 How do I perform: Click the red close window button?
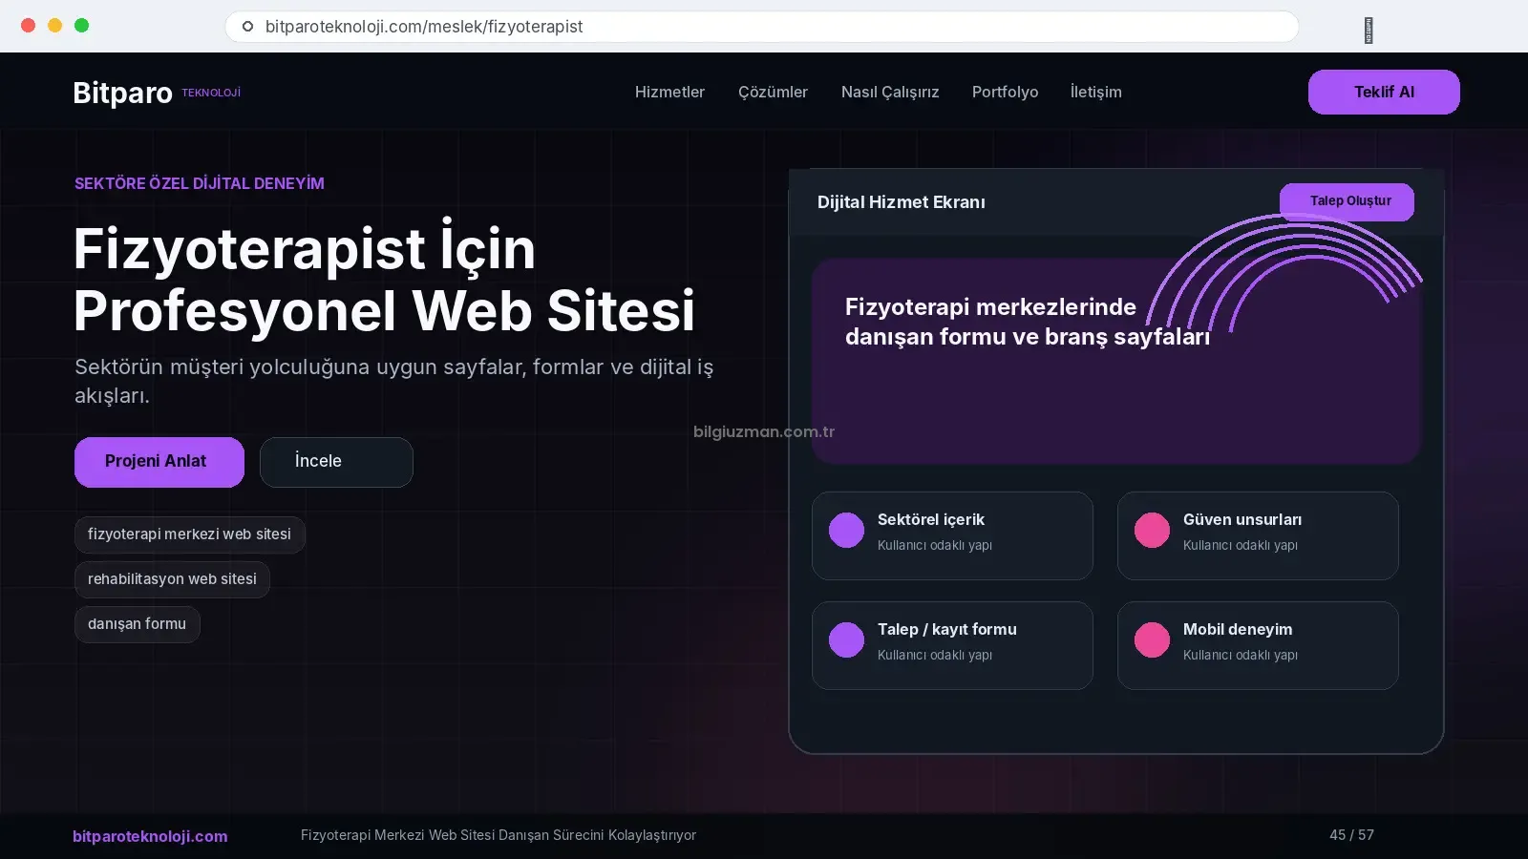click(29, 26)
